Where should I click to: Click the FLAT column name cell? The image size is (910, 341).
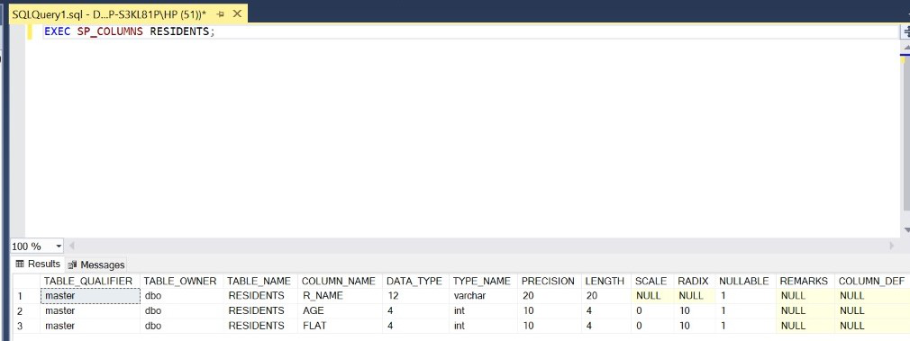(340, 326)
